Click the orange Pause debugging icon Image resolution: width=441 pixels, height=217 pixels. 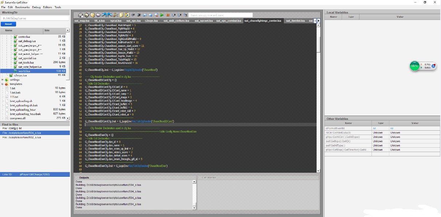coord(168,15)
